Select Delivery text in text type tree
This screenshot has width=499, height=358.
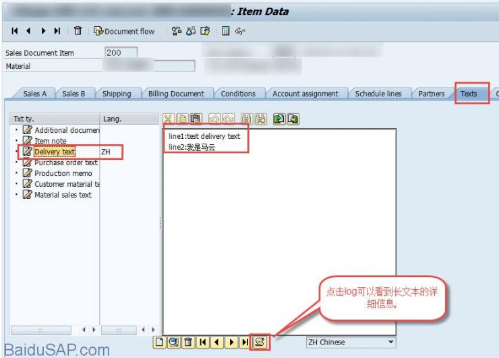coord(55,152)
